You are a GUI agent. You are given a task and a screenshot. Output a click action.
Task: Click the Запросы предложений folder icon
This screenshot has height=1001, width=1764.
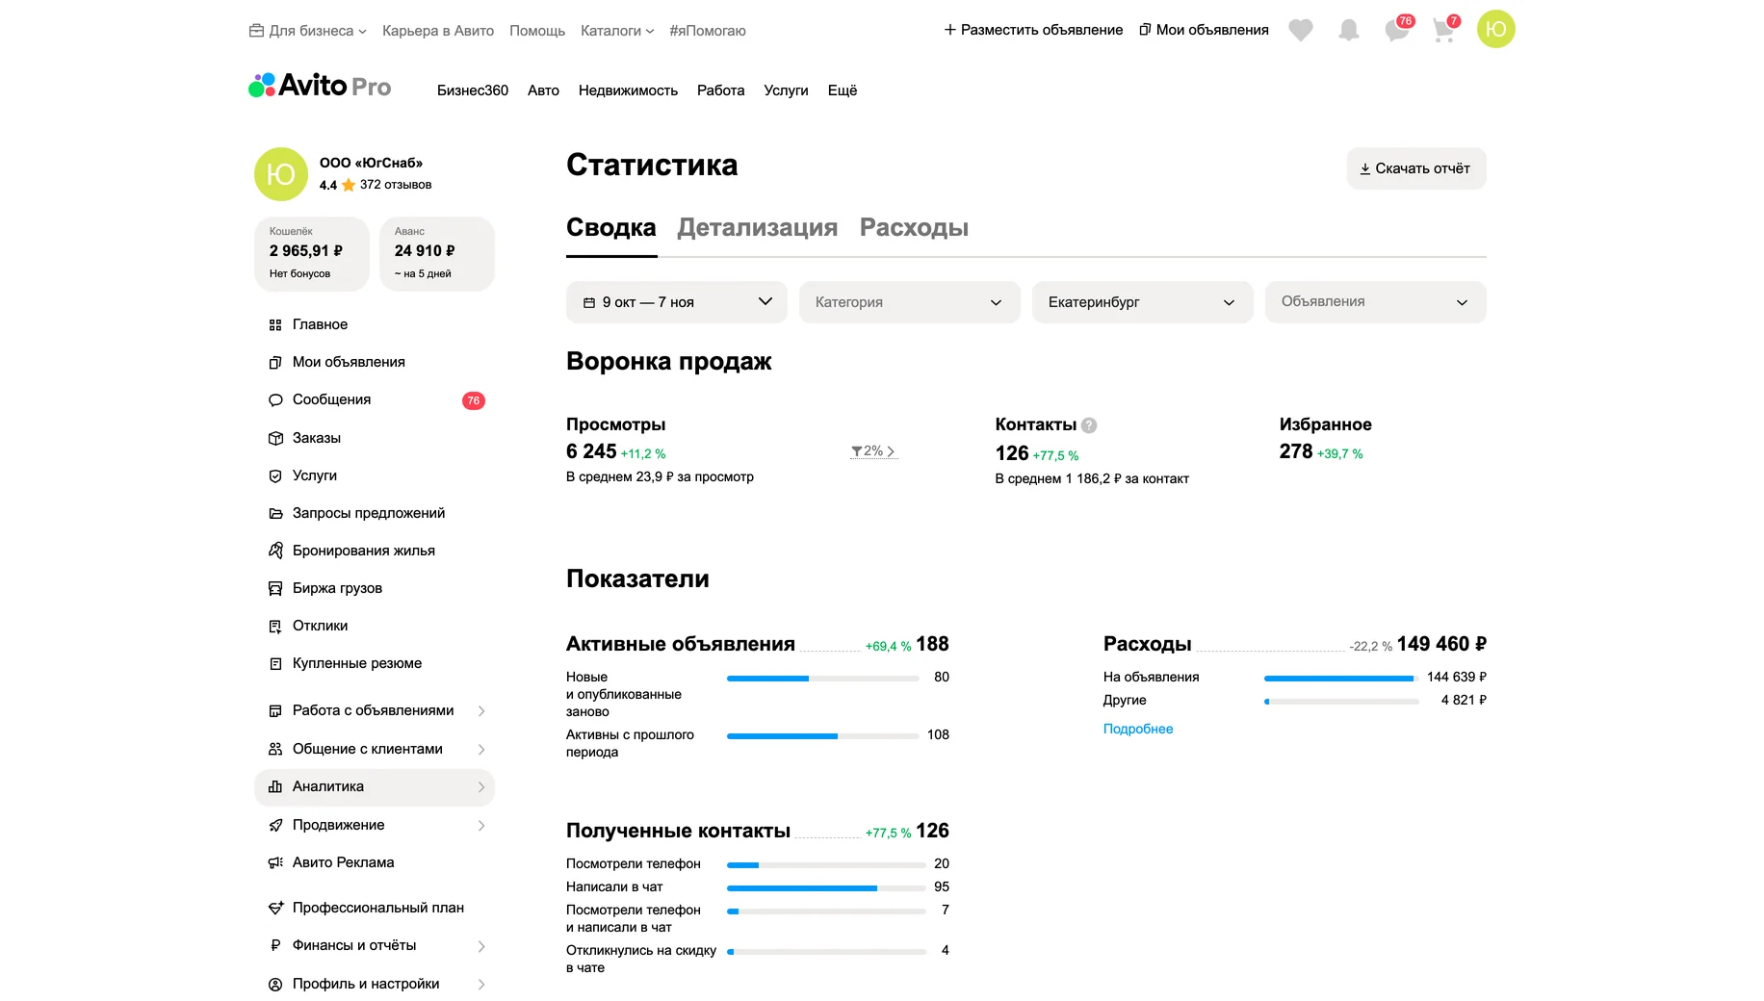point(275,513)
